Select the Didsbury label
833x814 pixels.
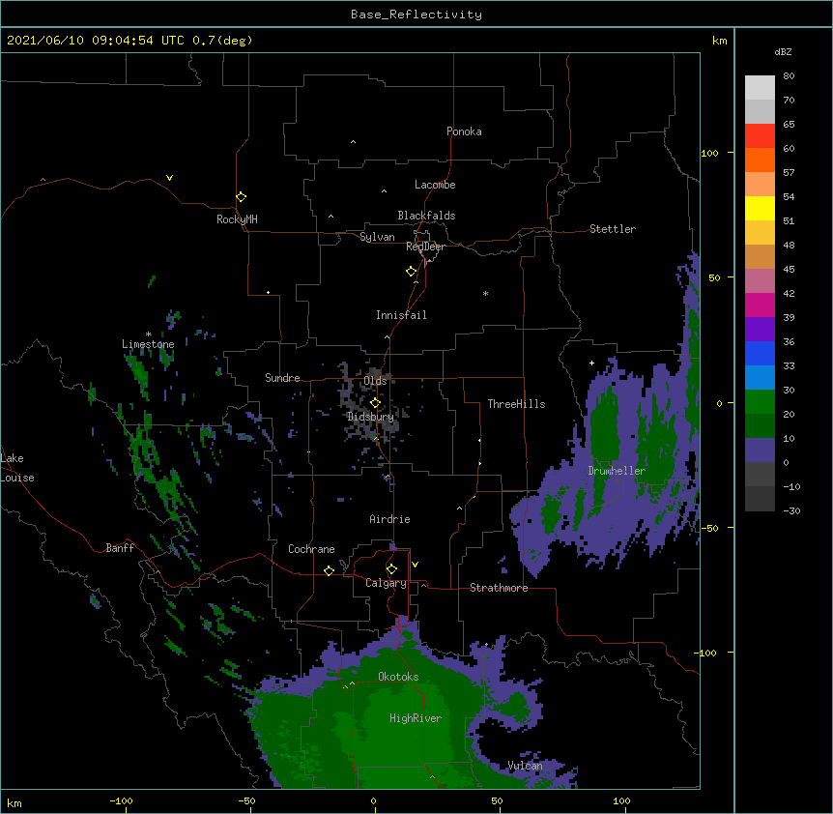pos(370,417)
